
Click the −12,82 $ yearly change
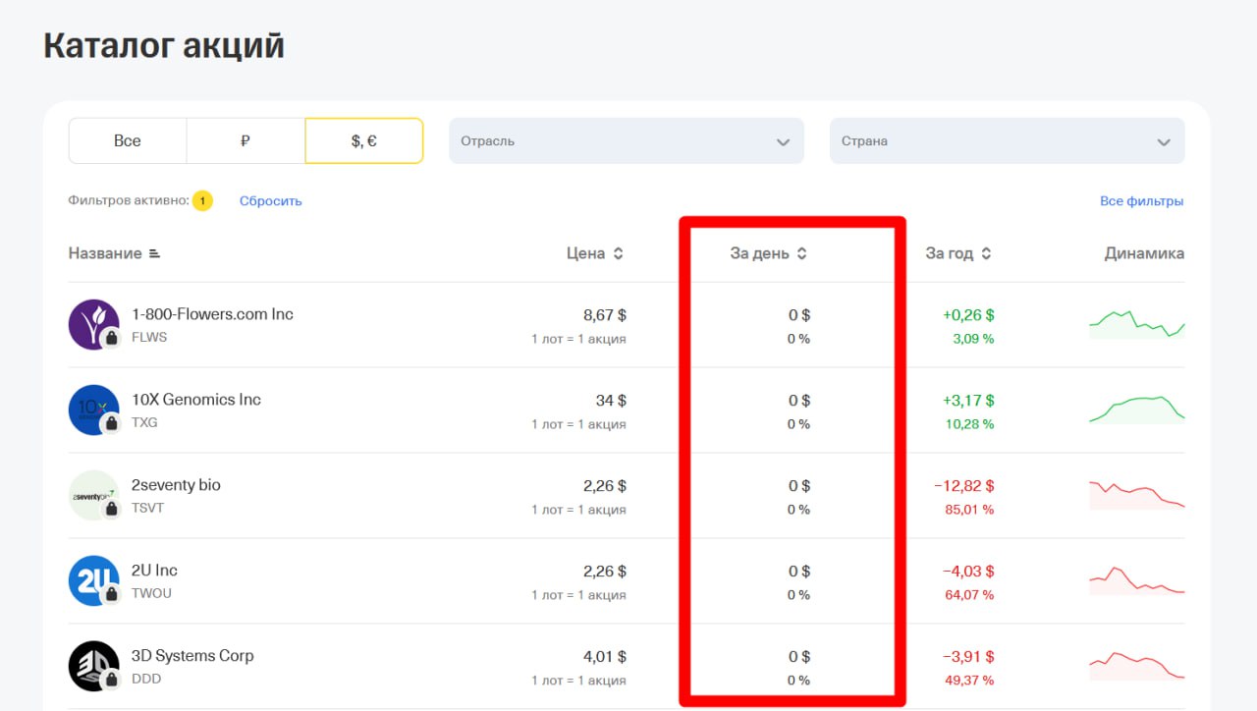(964, 486)
